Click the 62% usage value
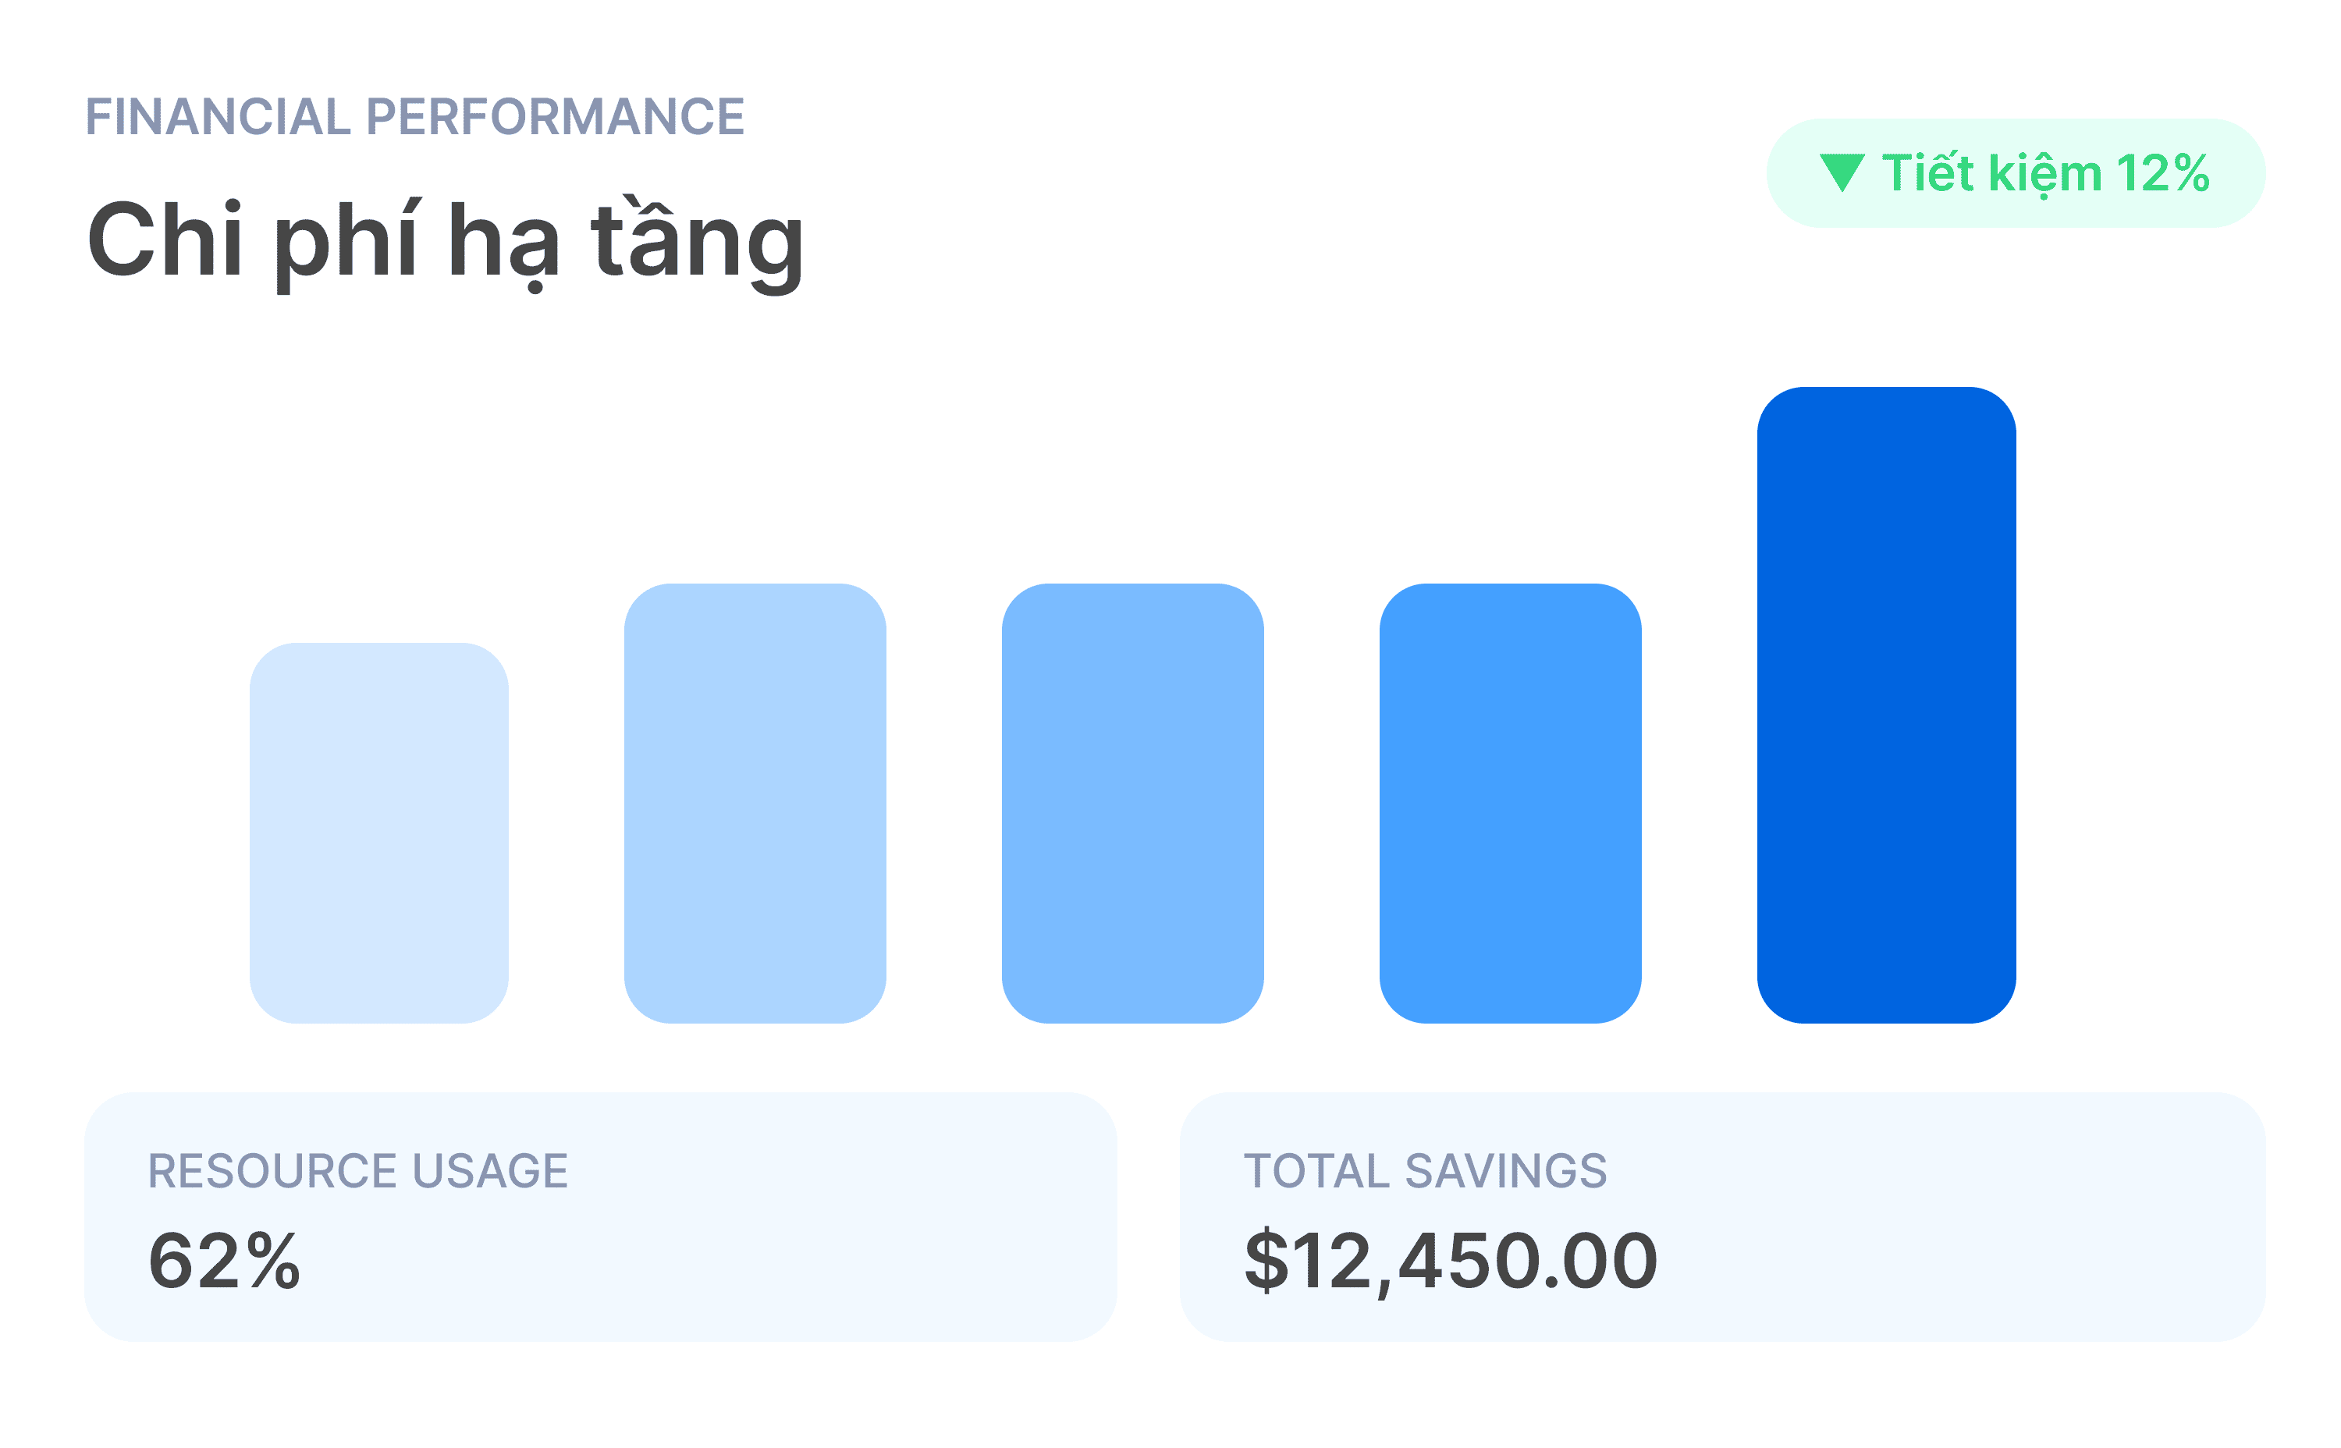 point(224,1262)
